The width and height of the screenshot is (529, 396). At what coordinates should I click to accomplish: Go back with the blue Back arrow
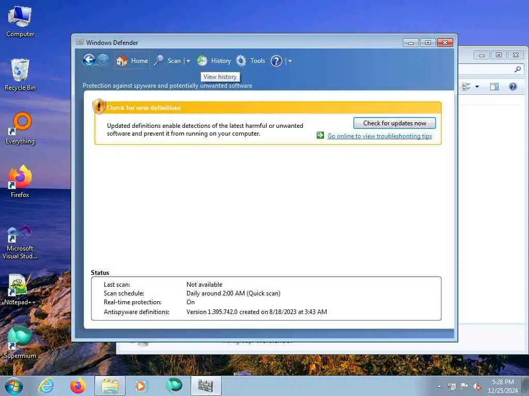pos(89,60)
